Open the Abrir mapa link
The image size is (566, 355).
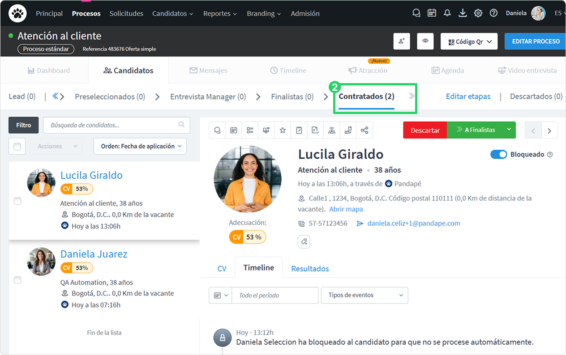coord(346,209)
